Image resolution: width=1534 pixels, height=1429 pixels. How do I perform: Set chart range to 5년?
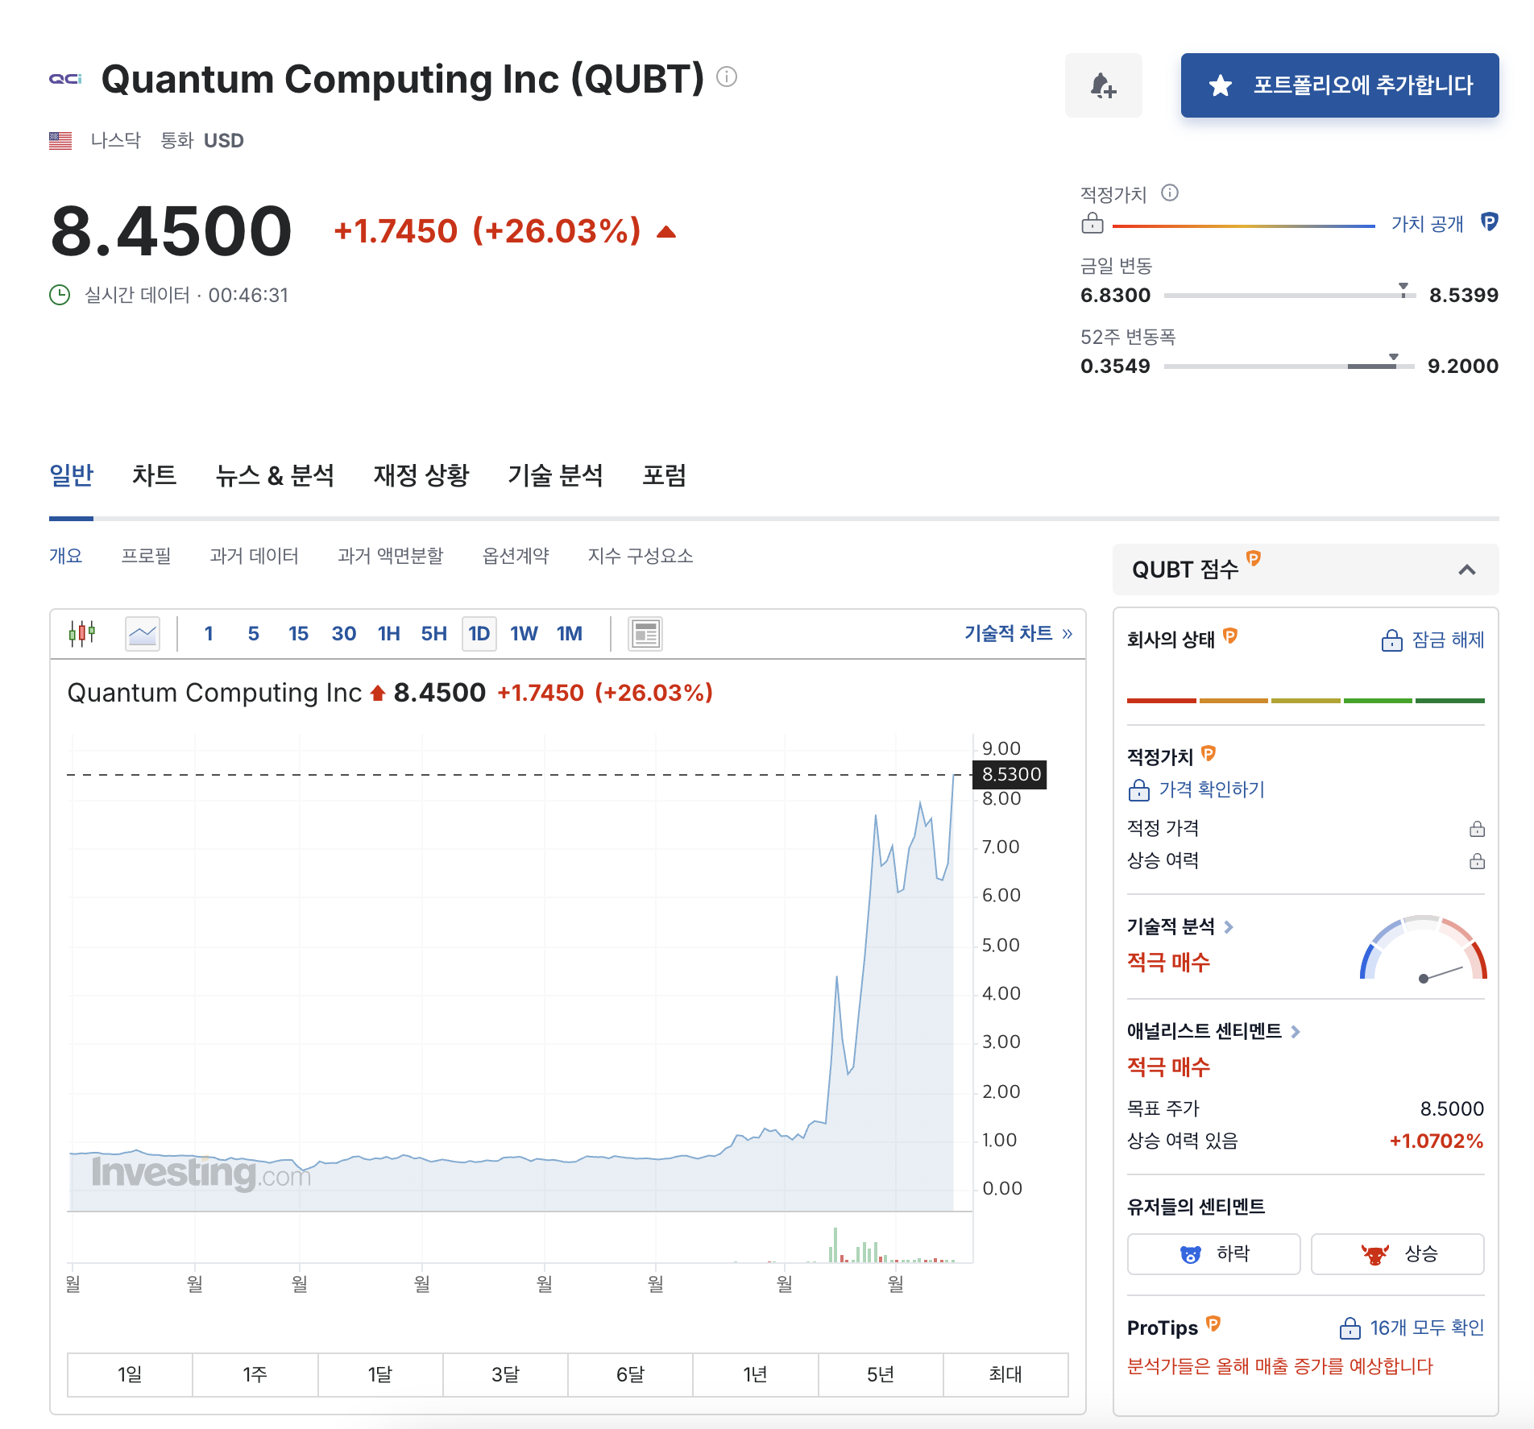pyautogui.click(x=881, y=1374)
